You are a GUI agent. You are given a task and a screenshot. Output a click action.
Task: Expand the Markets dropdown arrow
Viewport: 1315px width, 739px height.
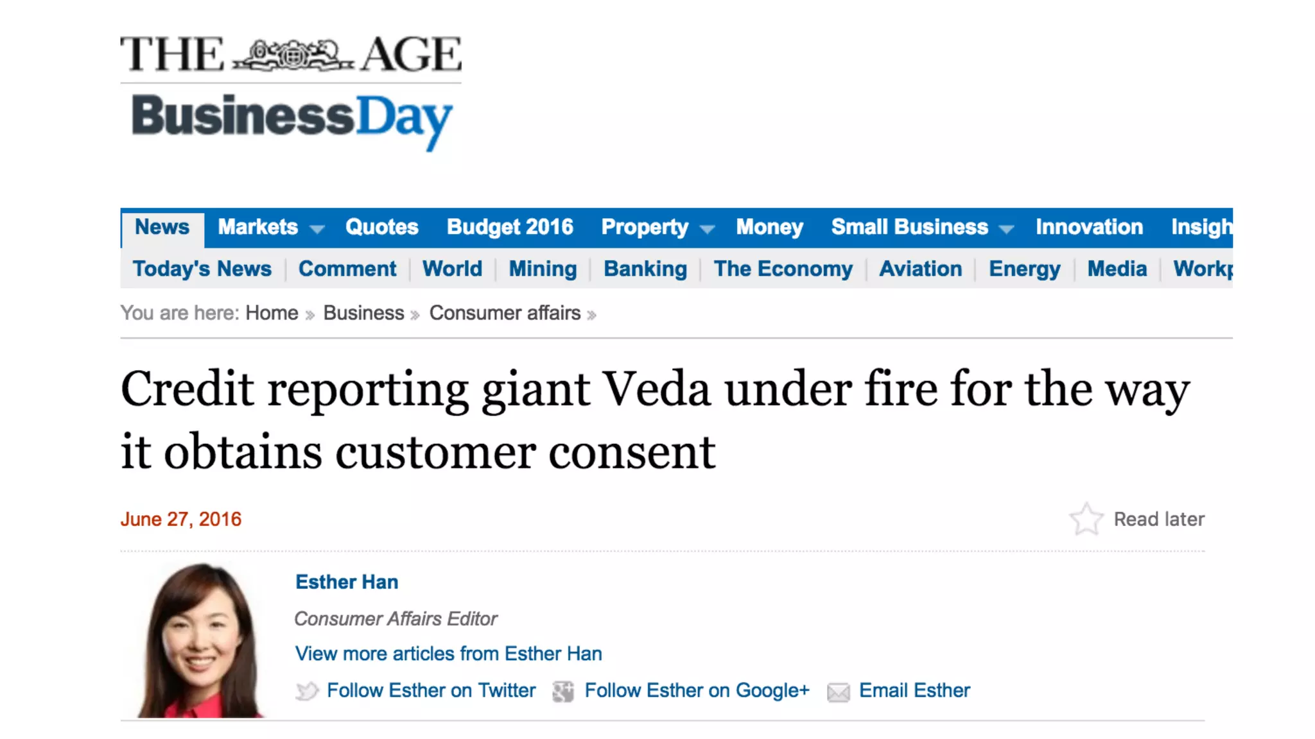tap(317, 228)
